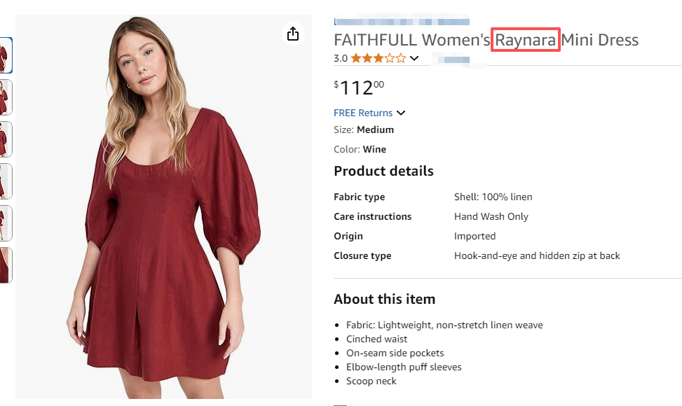This screenshot has height=406, width=682.
Task: Click the $112.00 price
Action: 359,87
